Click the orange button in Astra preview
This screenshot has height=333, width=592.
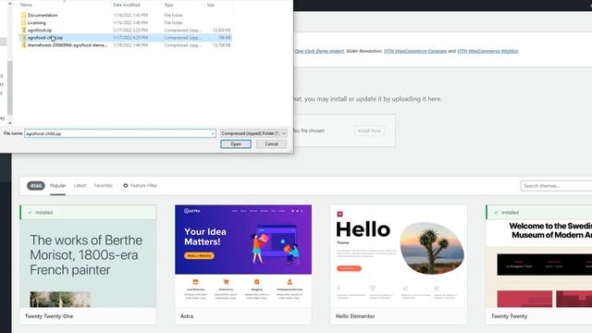point(200,255)
